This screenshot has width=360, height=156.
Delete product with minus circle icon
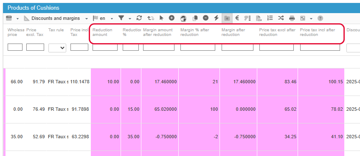tap(206, 18)
